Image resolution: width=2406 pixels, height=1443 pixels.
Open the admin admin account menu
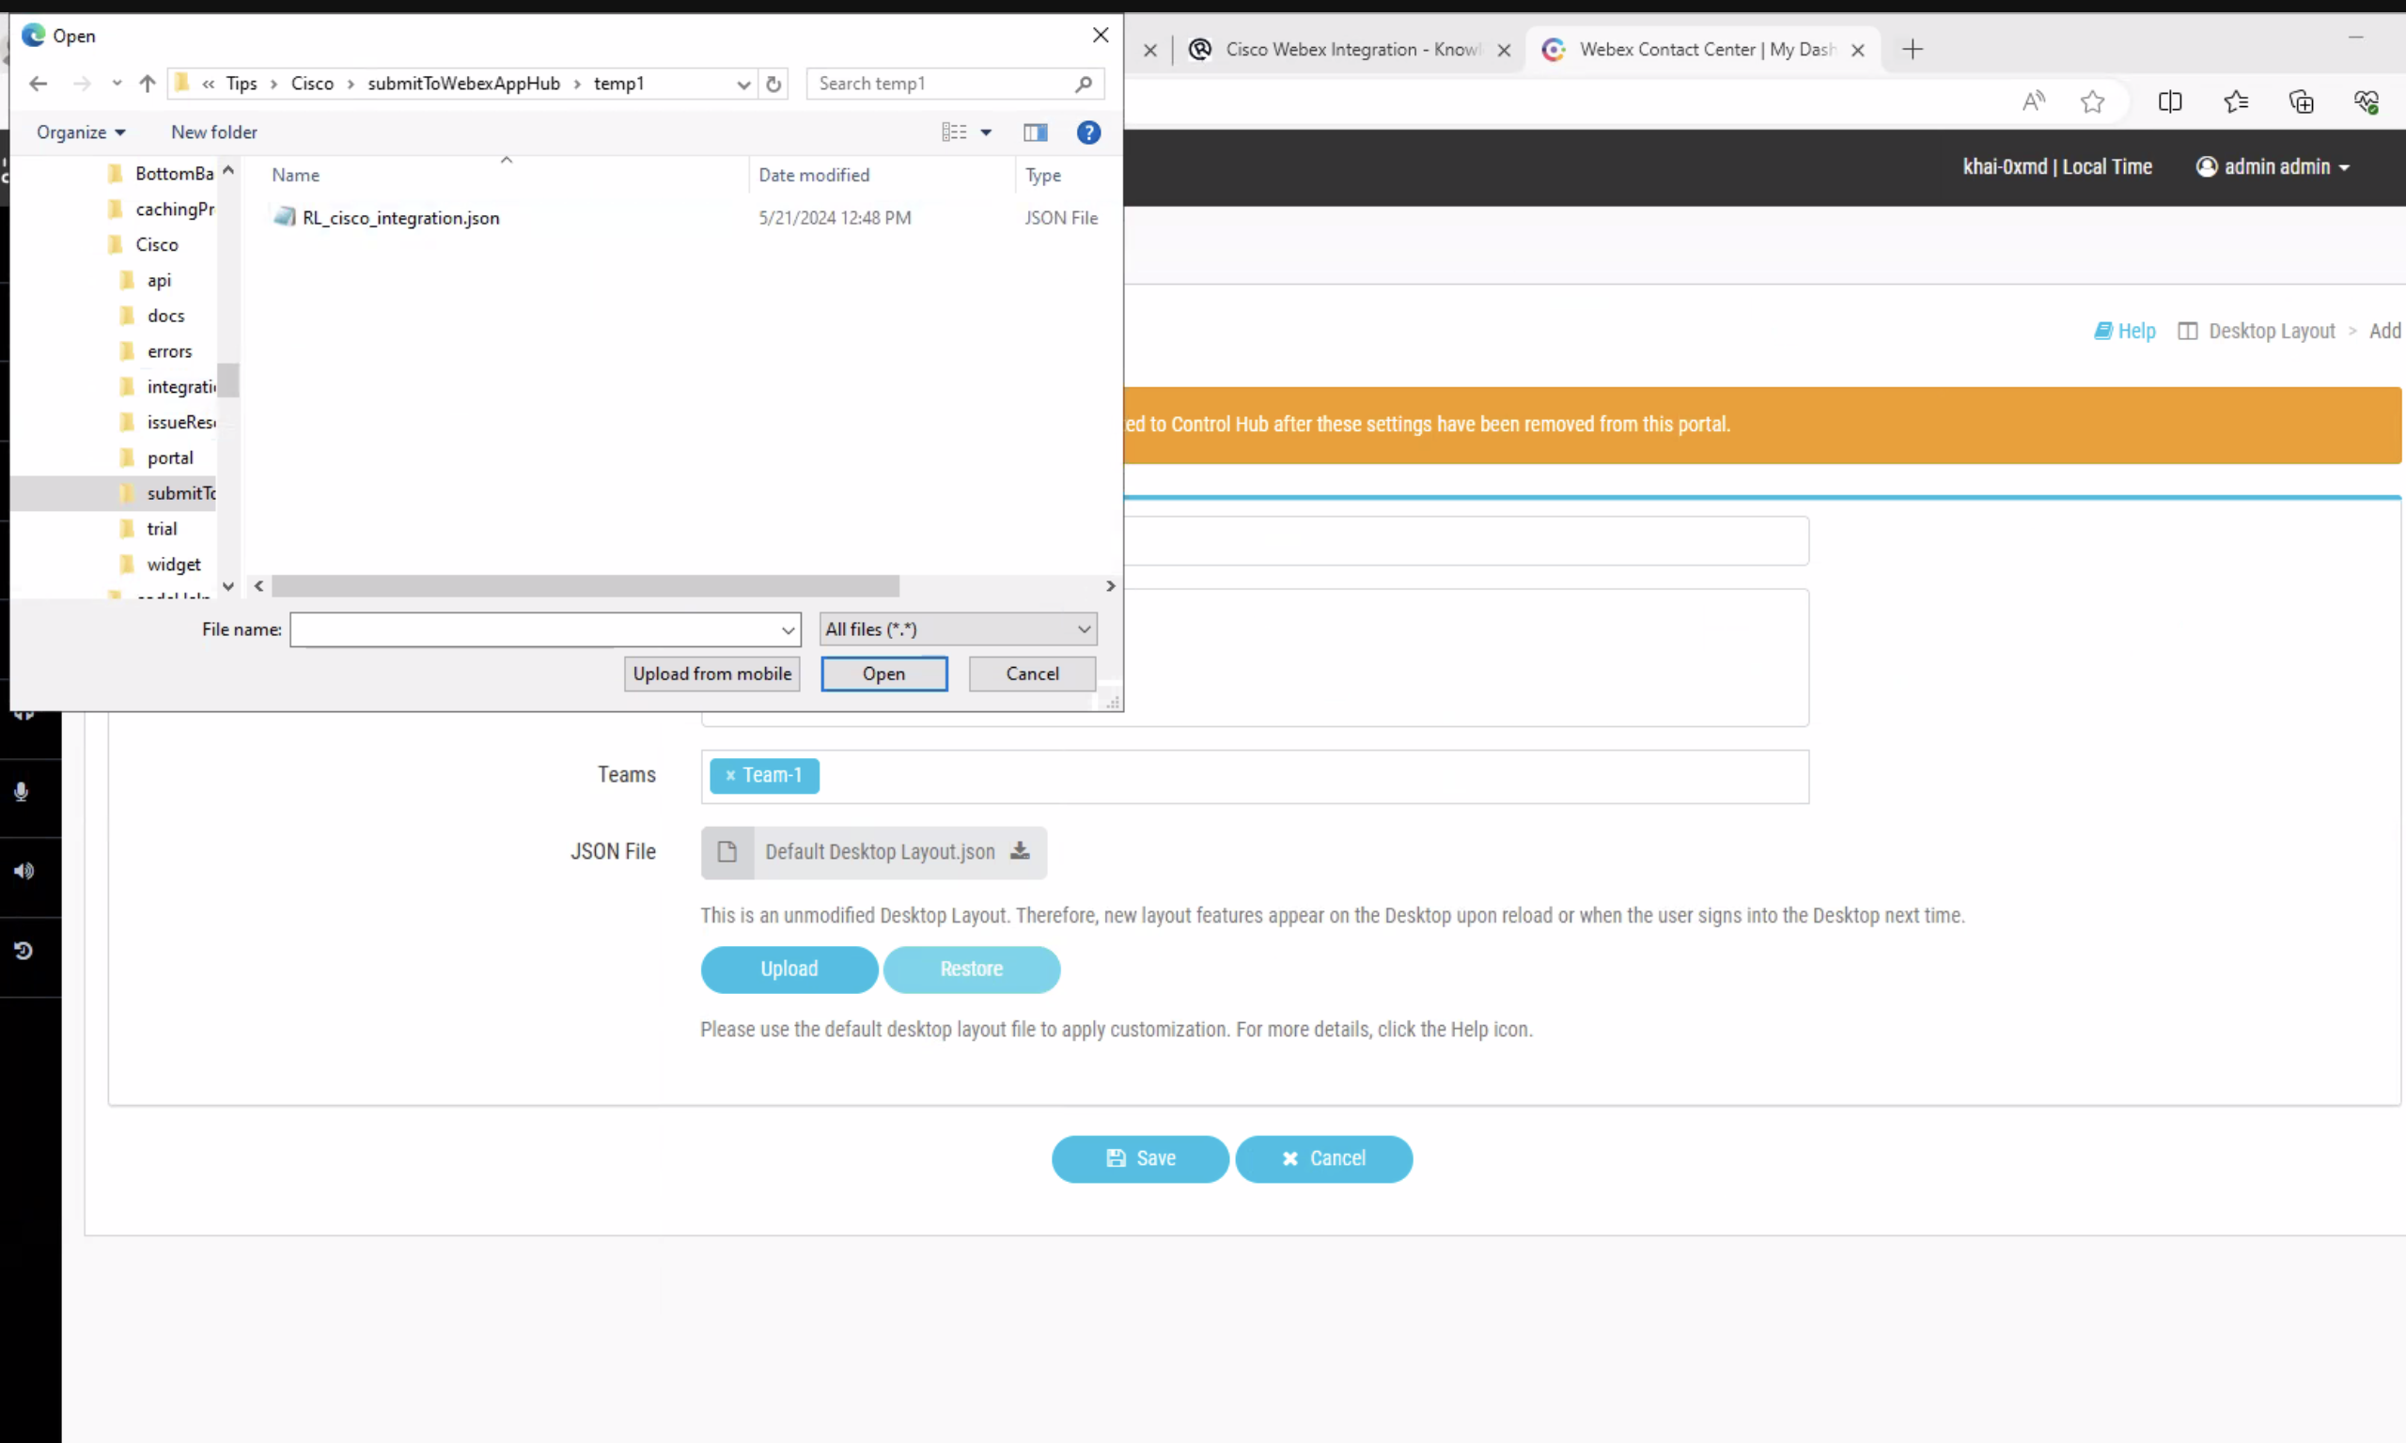pos(2275,166)
